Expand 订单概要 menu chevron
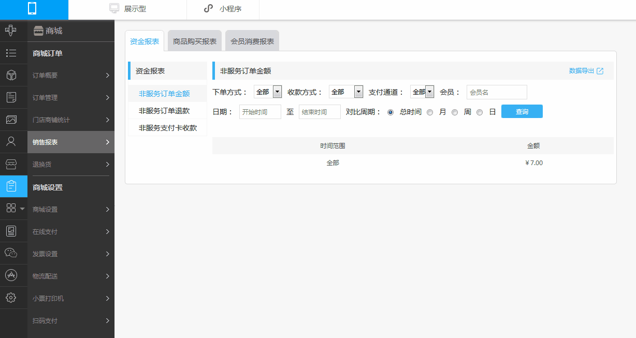Image resolution: width=636 pixels, height=338 pixels. click(108, 75)
